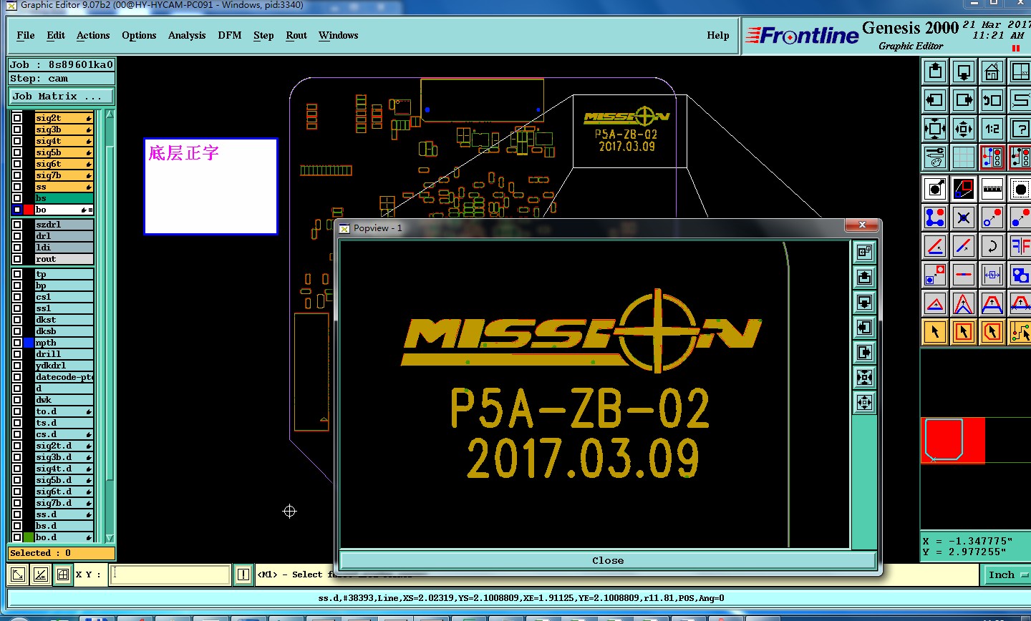
Task: Click the pan down icon in right toolbar
Action: pyautogui.click(x=964, y=72)
